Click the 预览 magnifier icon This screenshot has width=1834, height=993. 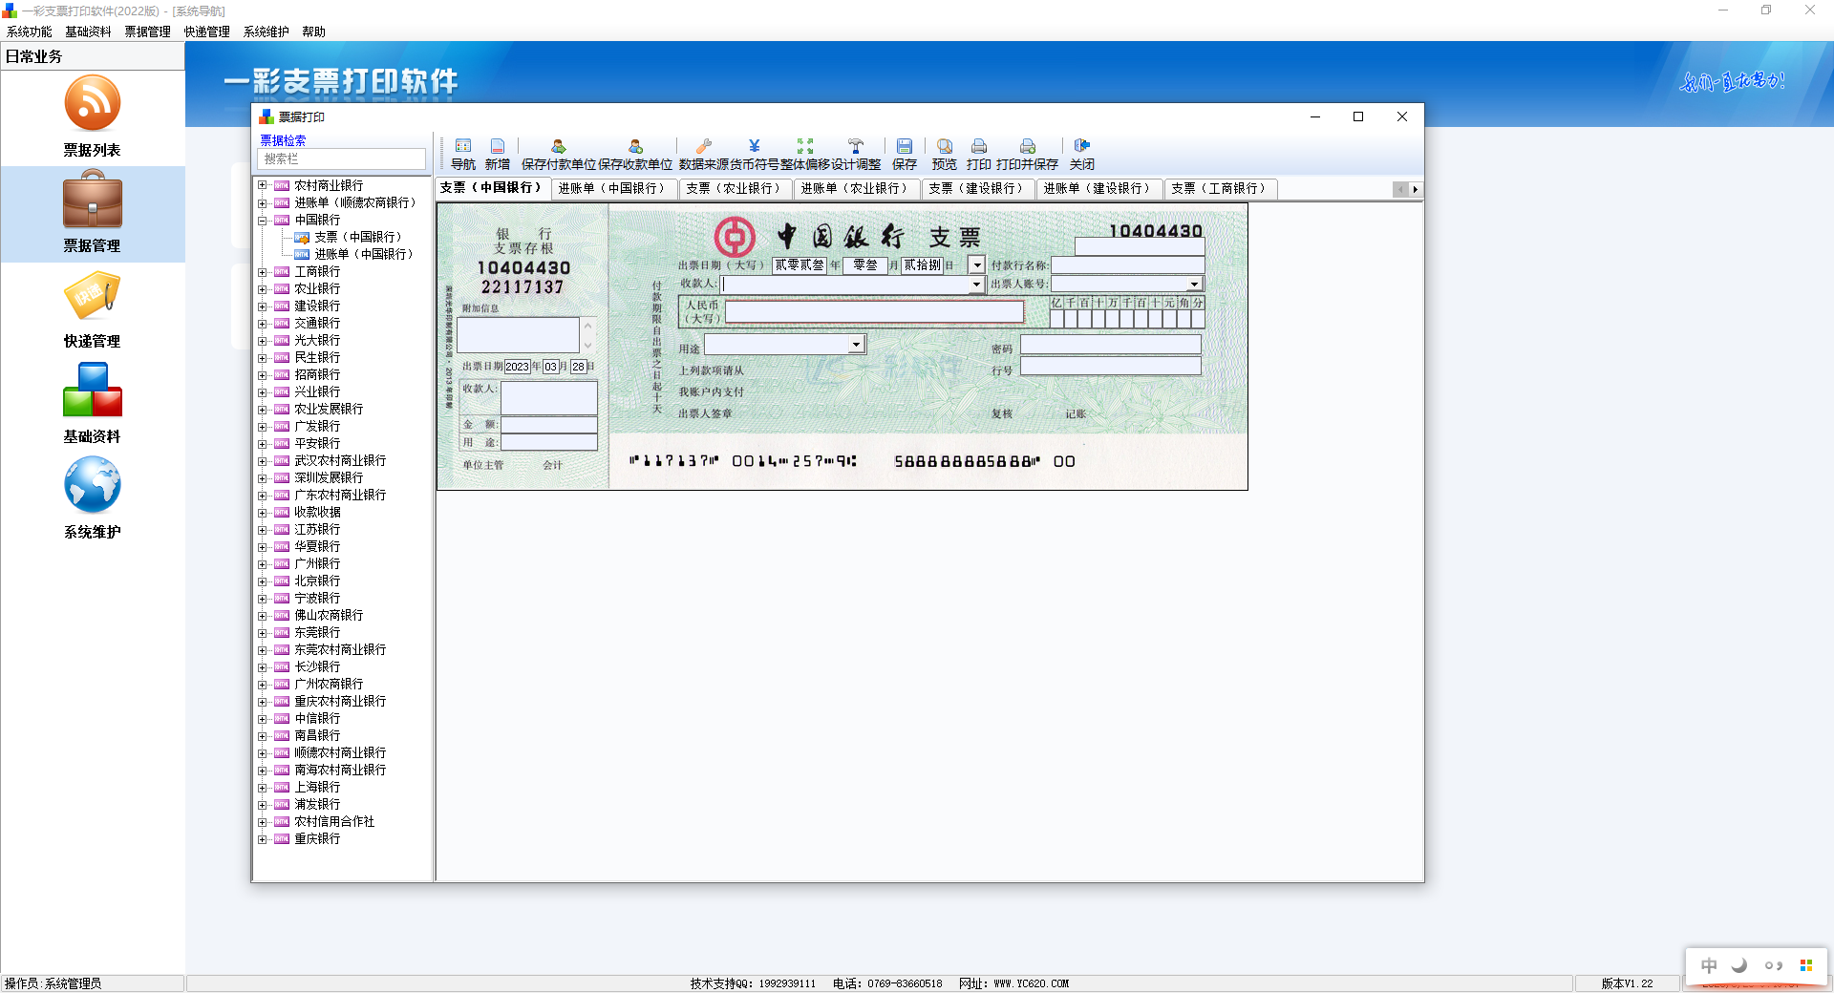(945, 146)
